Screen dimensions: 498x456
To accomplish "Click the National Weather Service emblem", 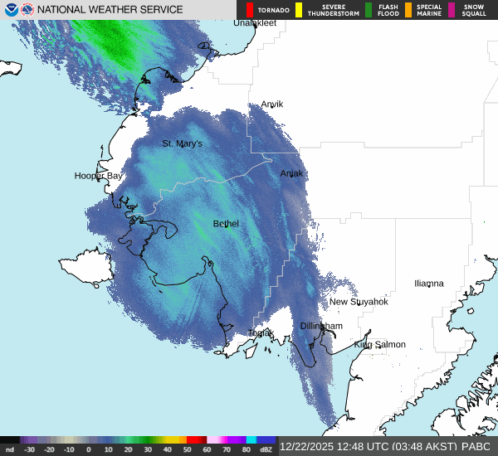I will 27,10.
